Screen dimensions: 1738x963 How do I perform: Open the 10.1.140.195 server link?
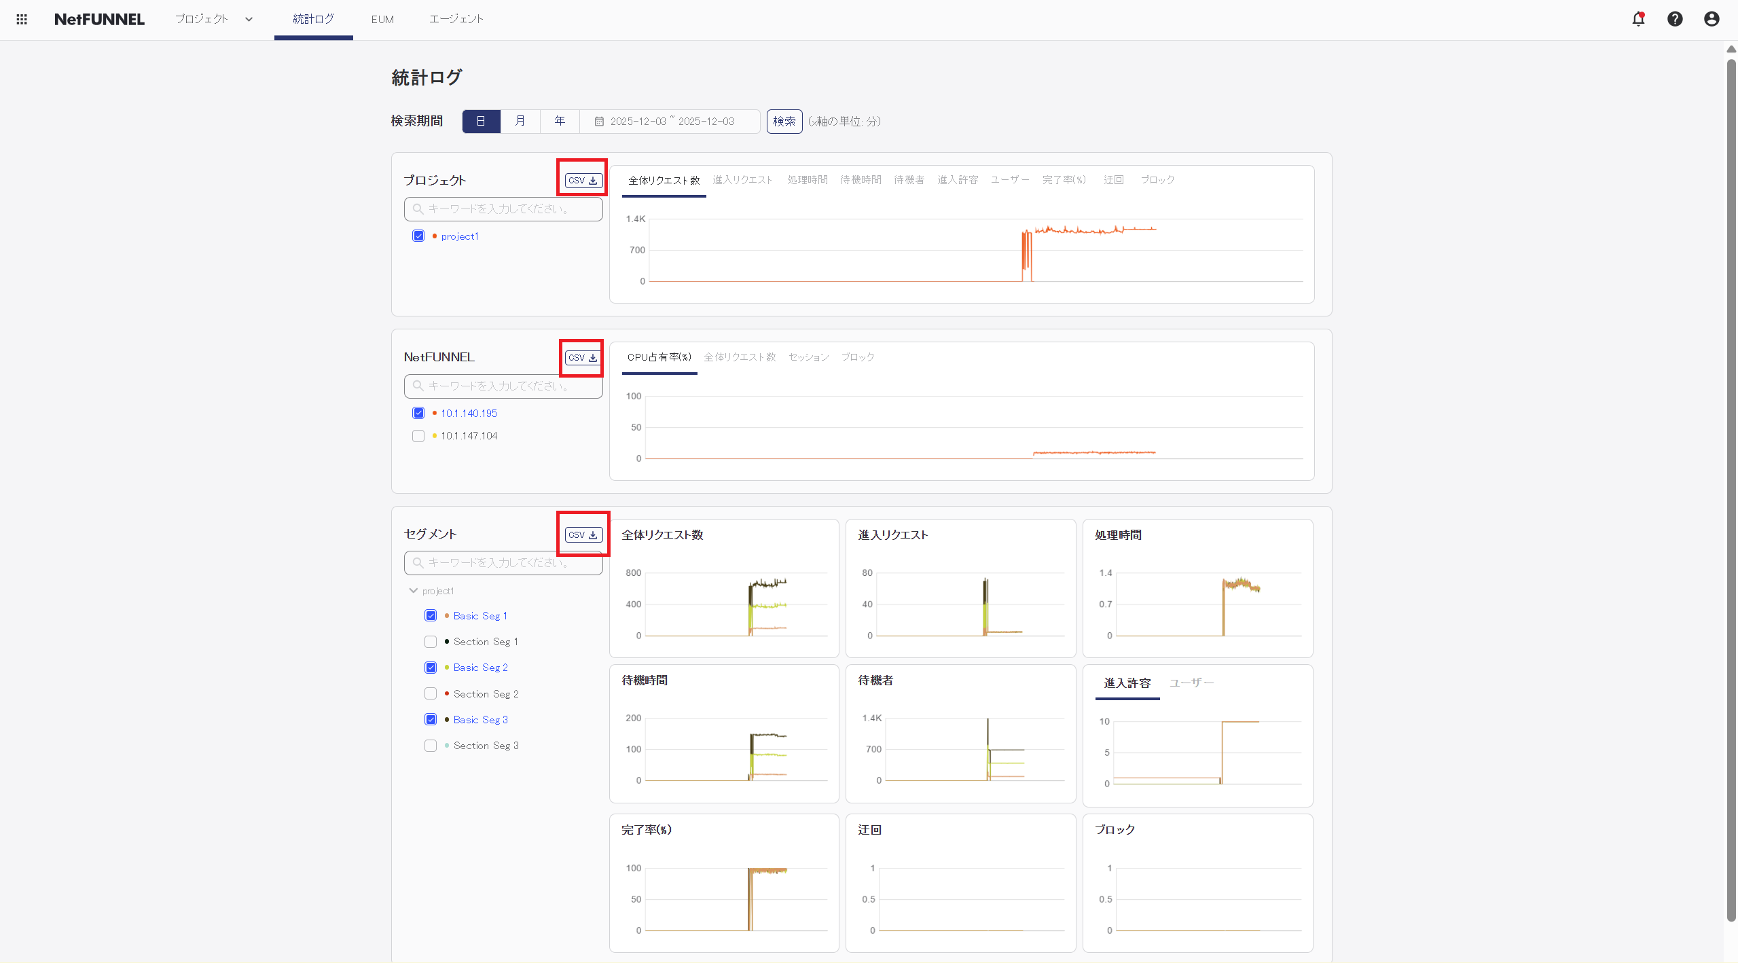click(x=469, y=412)
